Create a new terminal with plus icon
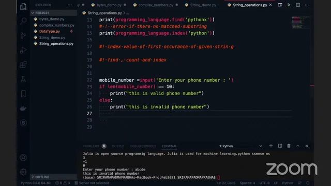331x186 pixels. click(271, 146)
